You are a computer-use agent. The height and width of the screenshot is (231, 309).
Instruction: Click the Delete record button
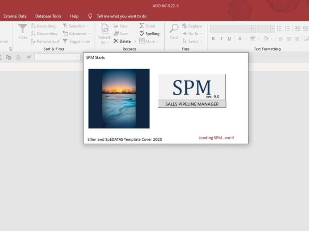(122, 41)
